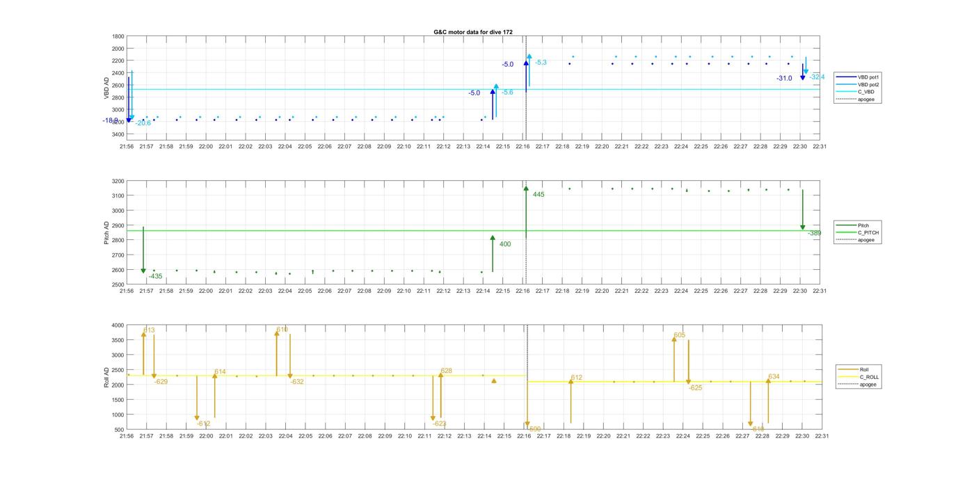Click the 4000 tick on Roll axis

[x=118, y=326]
